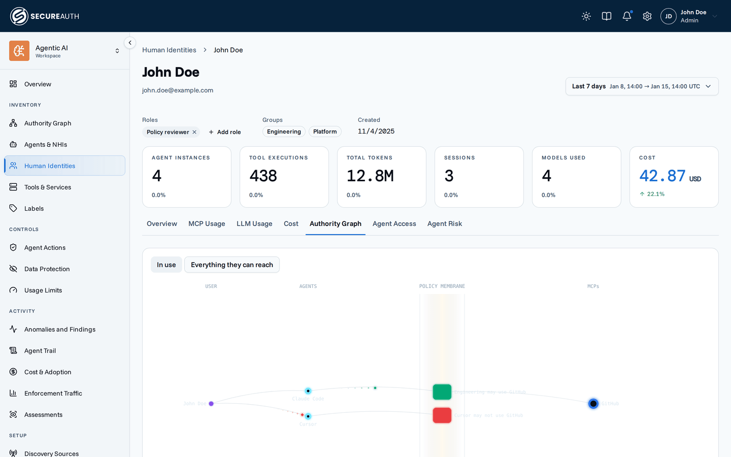Image resolution: width=731 pixels, height=457 pixels.
Task: Expand the John Doe Admin account menu
Action: pyautogui.click(x=689, y=16)
